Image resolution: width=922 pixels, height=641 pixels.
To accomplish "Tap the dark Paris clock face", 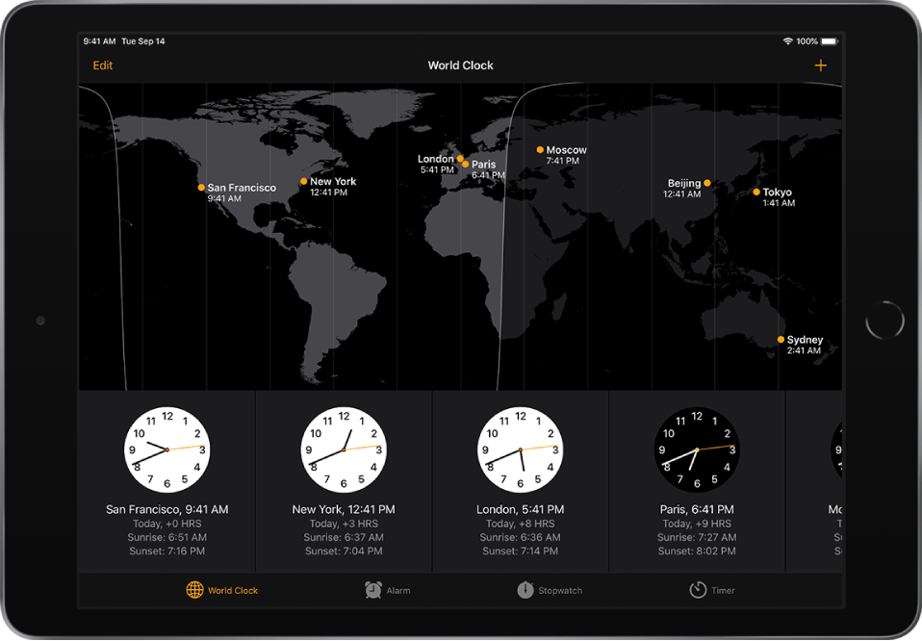I will click(695, 449).
